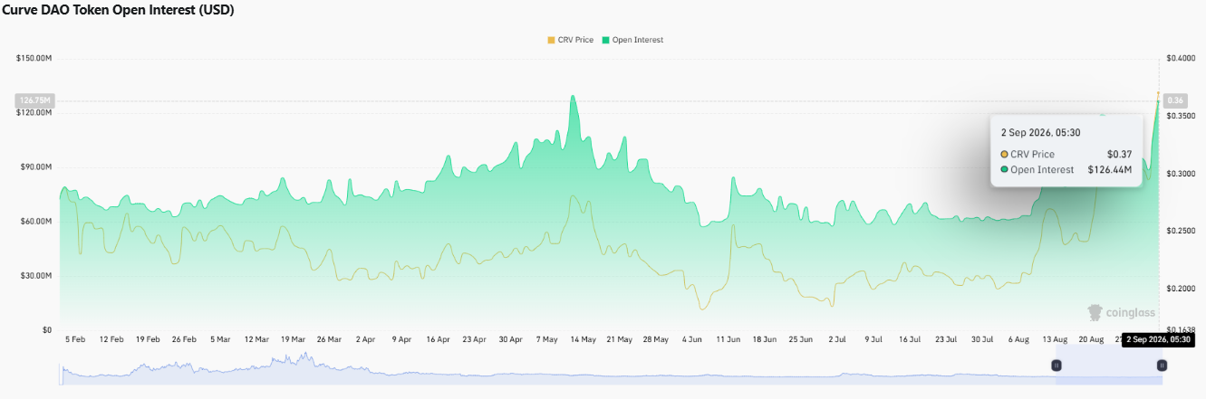Click the 5 Feb x-axis date label
The image size is (1206, 399).
pos(75,339)
